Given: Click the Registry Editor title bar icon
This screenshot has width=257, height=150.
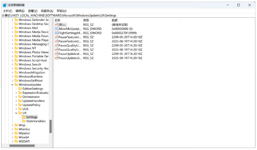Looking at the screenshot, I should (x=5, y=5).
